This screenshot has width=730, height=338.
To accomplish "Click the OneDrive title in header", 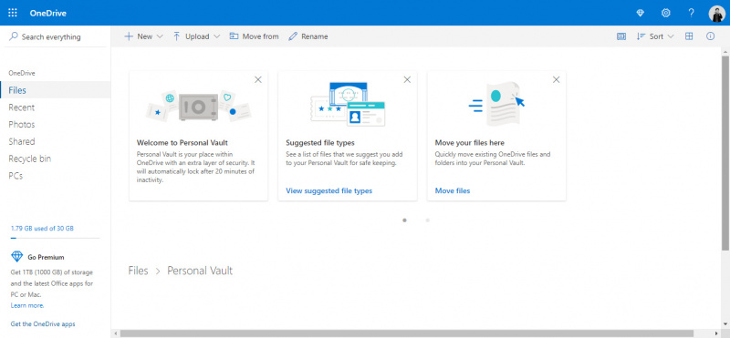I will [48, 13].
